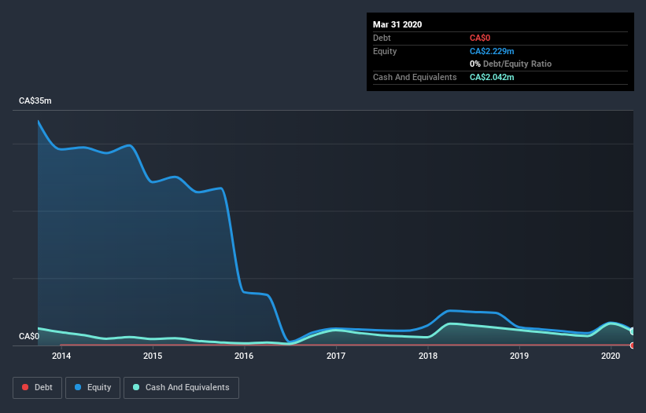Screen dimensions: 646x413
Task: Click the Cash CA$2.042m tooltip value
Action: 492,77
